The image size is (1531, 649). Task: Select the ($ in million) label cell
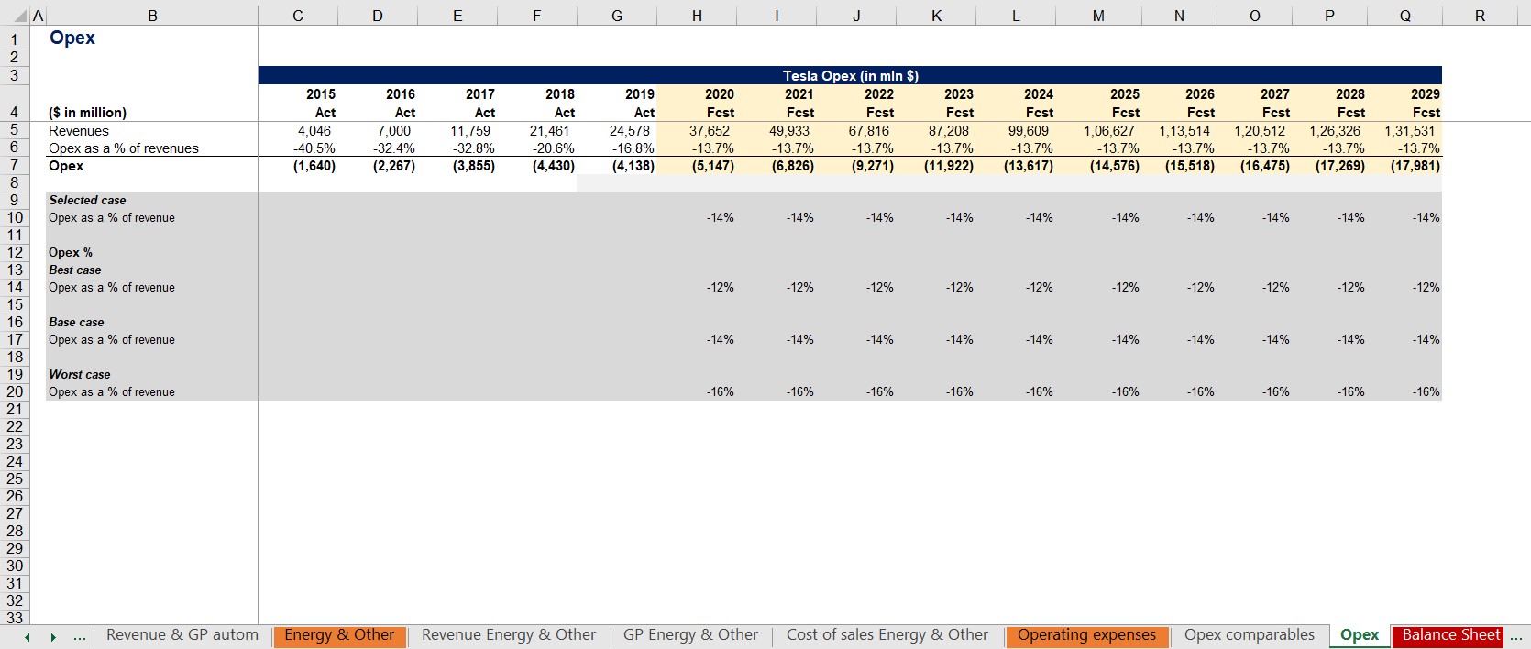click(x=87, y=113)
